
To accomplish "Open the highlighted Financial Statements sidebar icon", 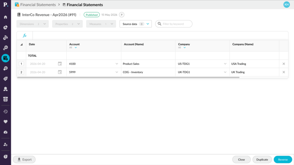I will tap(5, 58).
